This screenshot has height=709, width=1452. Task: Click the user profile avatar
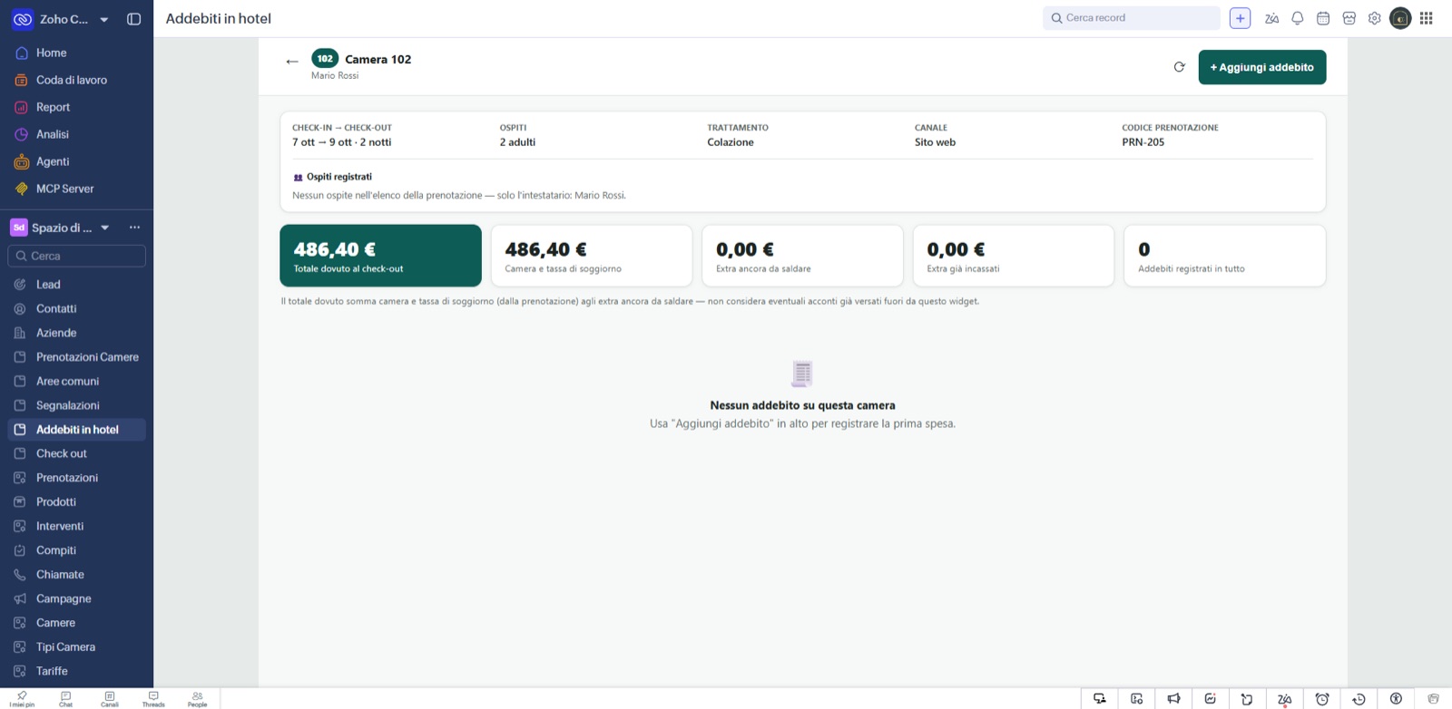point(1400,18)
